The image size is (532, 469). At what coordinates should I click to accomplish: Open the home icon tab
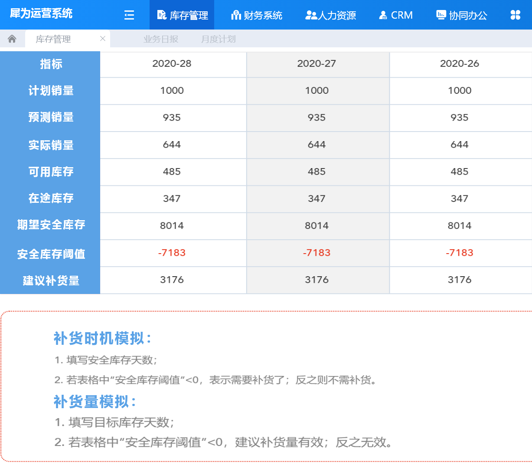point(12,39)
